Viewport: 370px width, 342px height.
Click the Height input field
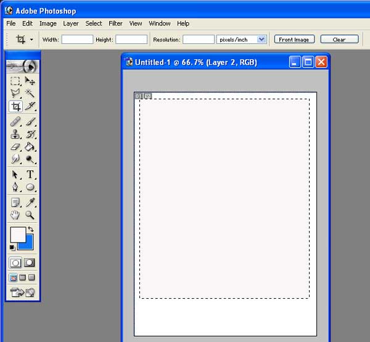point(131,40)
